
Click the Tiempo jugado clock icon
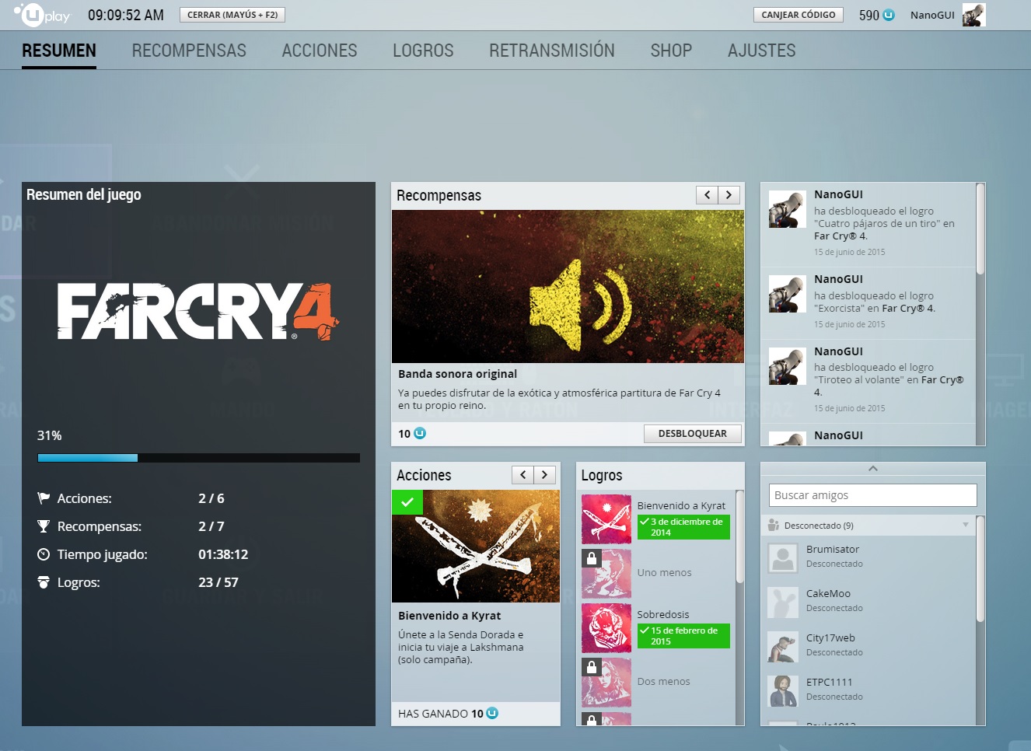(44, 554)
